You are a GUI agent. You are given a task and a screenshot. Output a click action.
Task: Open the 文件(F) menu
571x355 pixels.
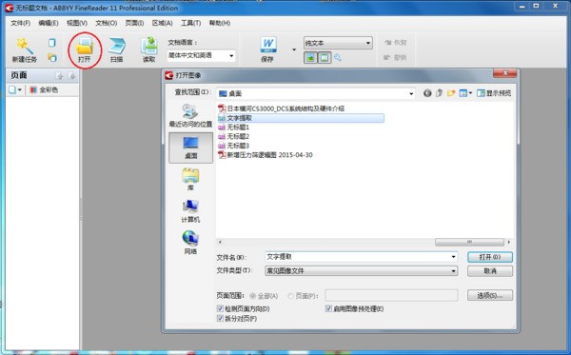(x=20, y=23)
